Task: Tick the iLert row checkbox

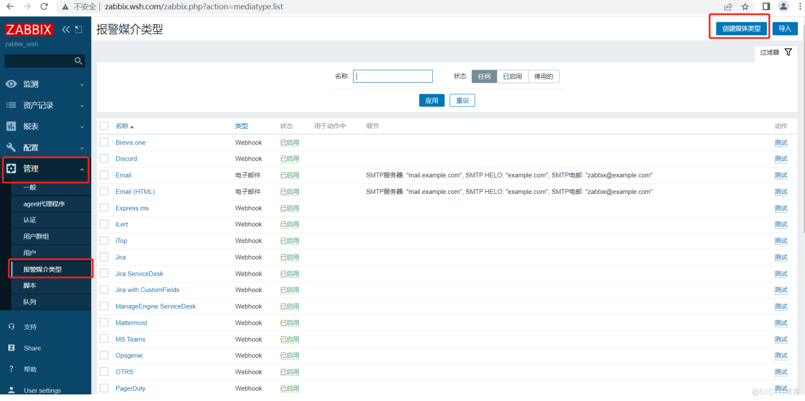Action: [x=104, y=225]
